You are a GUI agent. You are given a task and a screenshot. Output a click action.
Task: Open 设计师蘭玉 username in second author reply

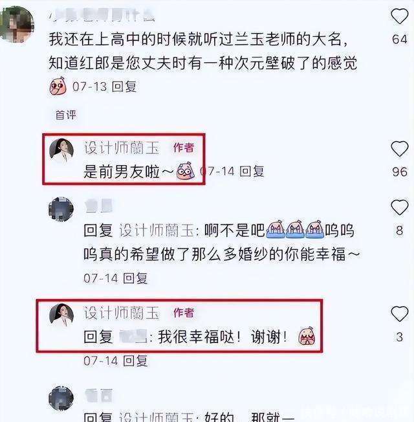click(x=122, y=313)
